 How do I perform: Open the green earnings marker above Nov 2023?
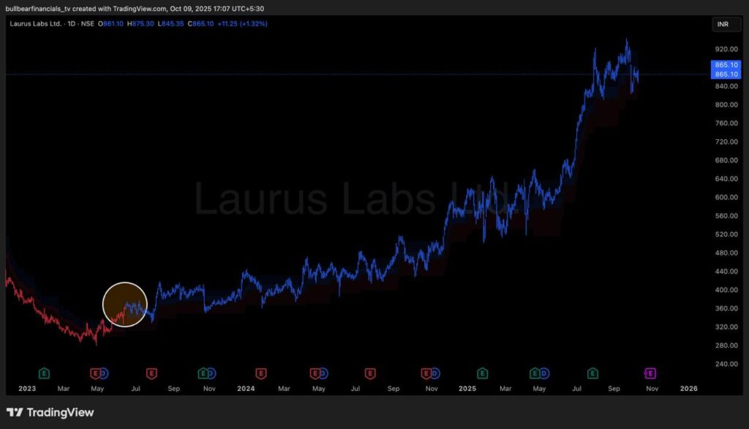[203, 373]
